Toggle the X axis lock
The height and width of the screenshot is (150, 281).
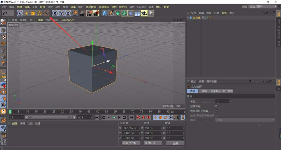tap(55, 13)
